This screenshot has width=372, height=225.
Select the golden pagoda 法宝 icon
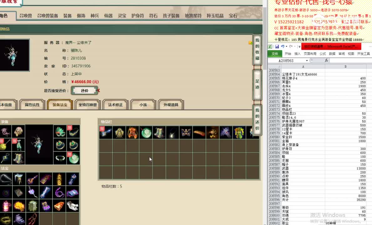coord(59,179)
